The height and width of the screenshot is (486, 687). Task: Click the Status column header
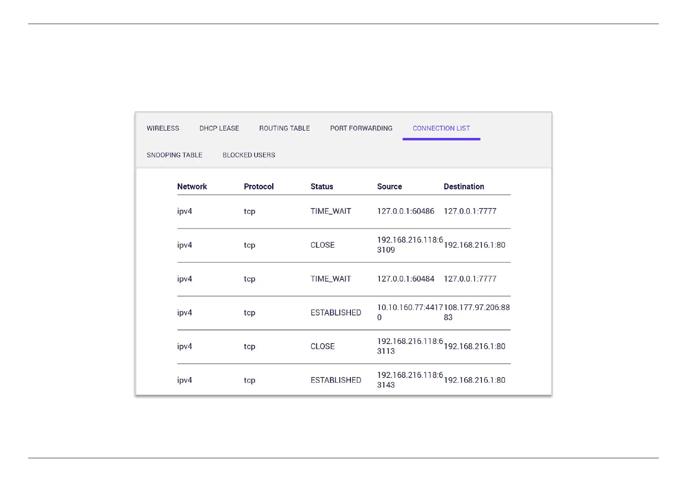[321, 186]
